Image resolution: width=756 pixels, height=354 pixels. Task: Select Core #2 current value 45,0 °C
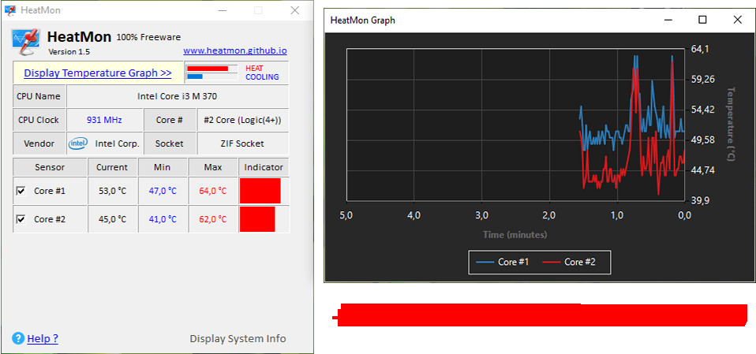pos(112,220)
